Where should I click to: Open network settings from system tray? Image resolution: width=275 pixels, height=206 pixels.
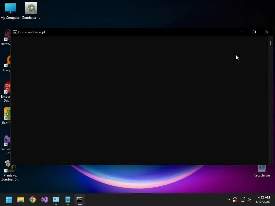[x=243, y=200]
